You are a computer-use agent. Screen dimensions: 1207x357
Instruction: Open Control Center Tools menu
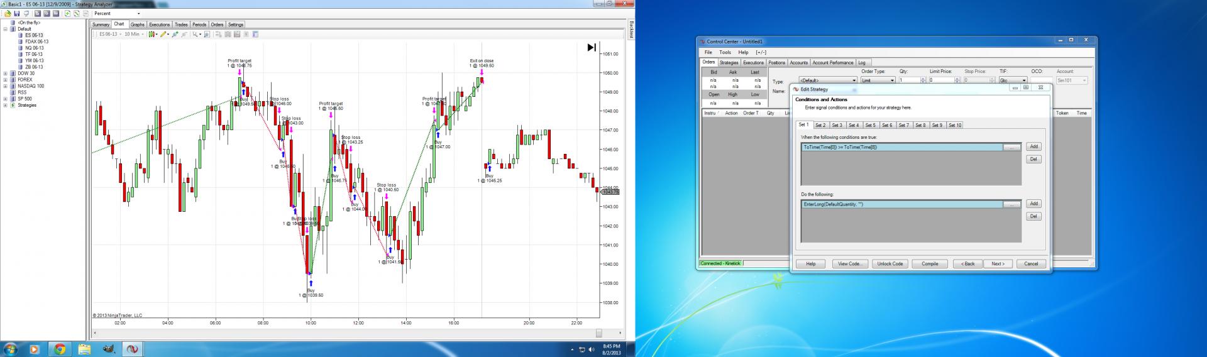tap(725, 52)
